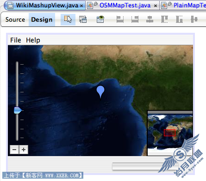Click the map zoom out minus button
This screenshot has height=181, width=206.
pos(14,150)
